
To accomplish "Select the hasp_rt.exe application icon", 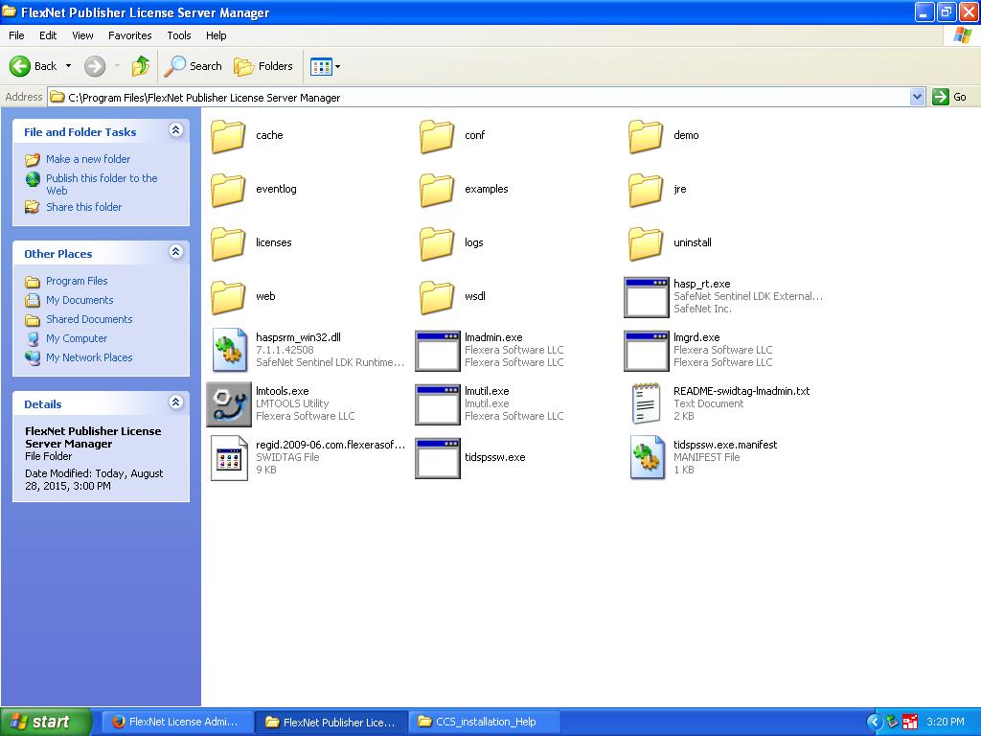I will click(647, 297).
